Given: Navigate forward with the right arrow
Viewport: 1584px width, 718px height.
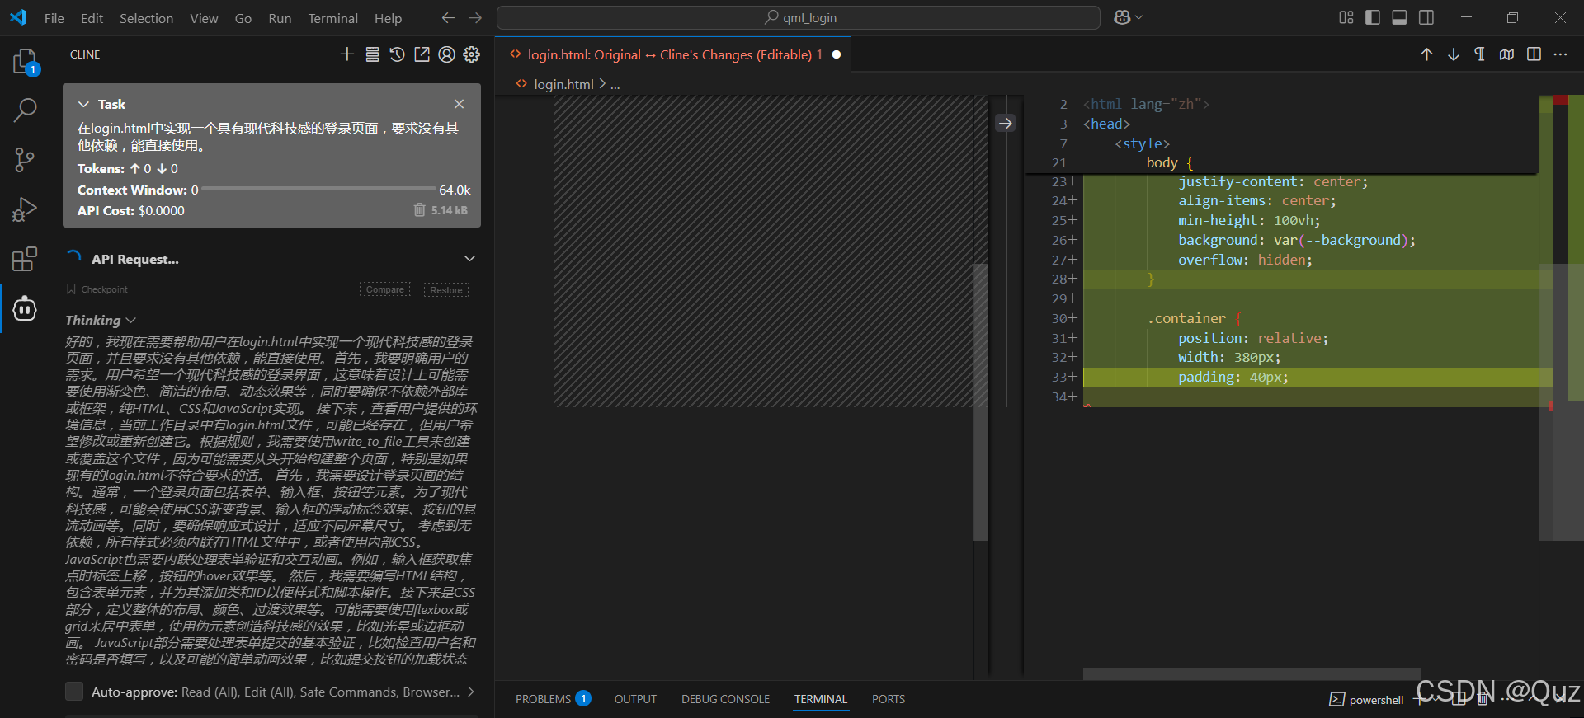Looking at the screenshot, I should 475,17.
